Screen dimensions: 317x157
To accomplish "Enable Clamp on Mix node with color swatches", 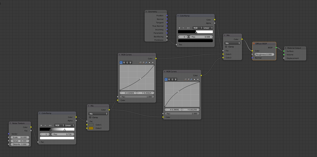I will click(90, 117).
